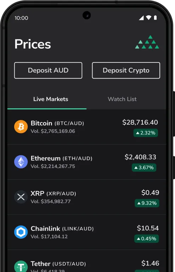
Task: Select the XRP 9.32% change badge
Action: [147, 203]
